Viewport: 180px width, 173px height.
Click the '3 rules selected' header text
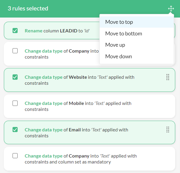pos(28,9)
